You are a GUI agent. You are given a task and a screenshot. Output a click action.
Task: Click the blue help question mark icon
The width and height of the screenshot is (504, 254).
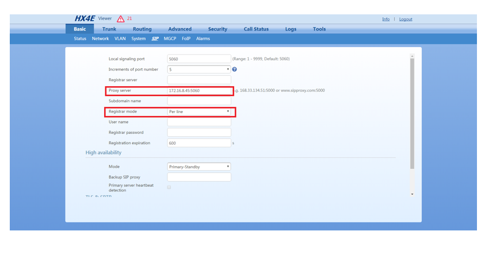[235, 70]
